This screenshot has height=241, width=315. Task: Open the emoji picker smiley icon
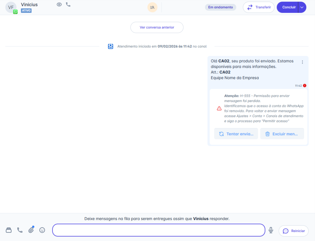pyautogui.click(x=42, y=230)
